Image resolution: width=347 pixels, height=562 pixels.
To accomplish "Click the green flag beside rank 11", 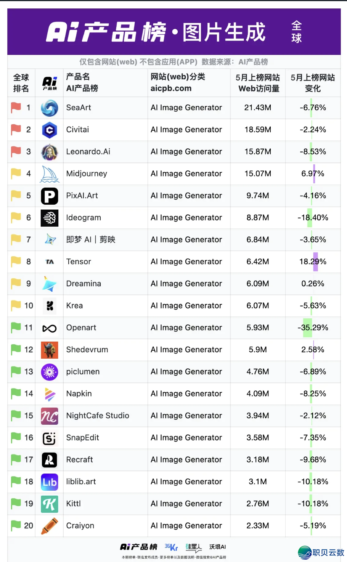I will [x=16, y=328].
